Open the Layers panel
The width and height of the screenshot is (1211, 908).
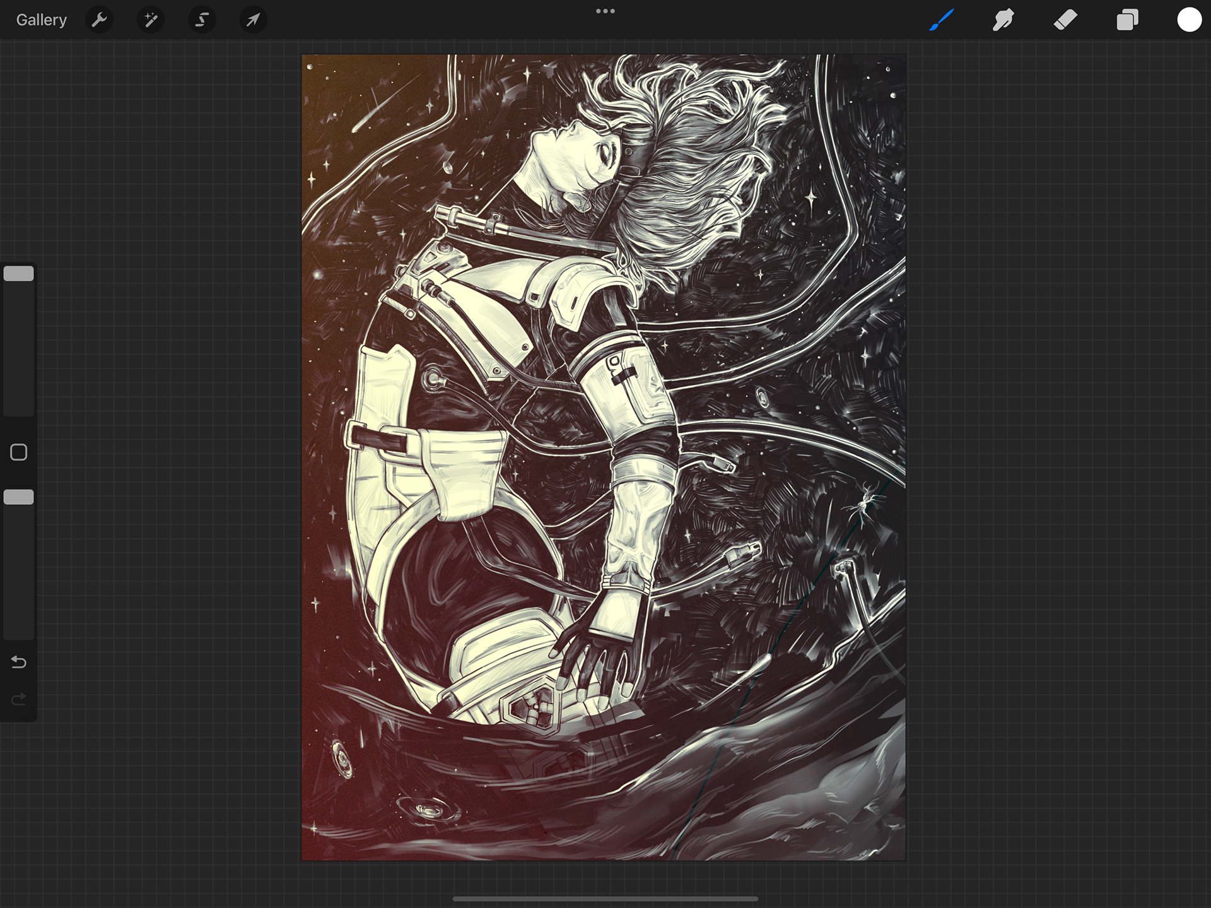pos(1127,20)
